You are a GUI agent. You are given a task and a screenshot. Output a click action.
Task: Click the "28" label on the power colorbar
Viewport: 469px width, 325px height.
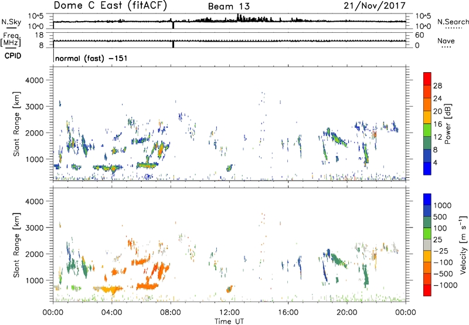coord(437,86)
